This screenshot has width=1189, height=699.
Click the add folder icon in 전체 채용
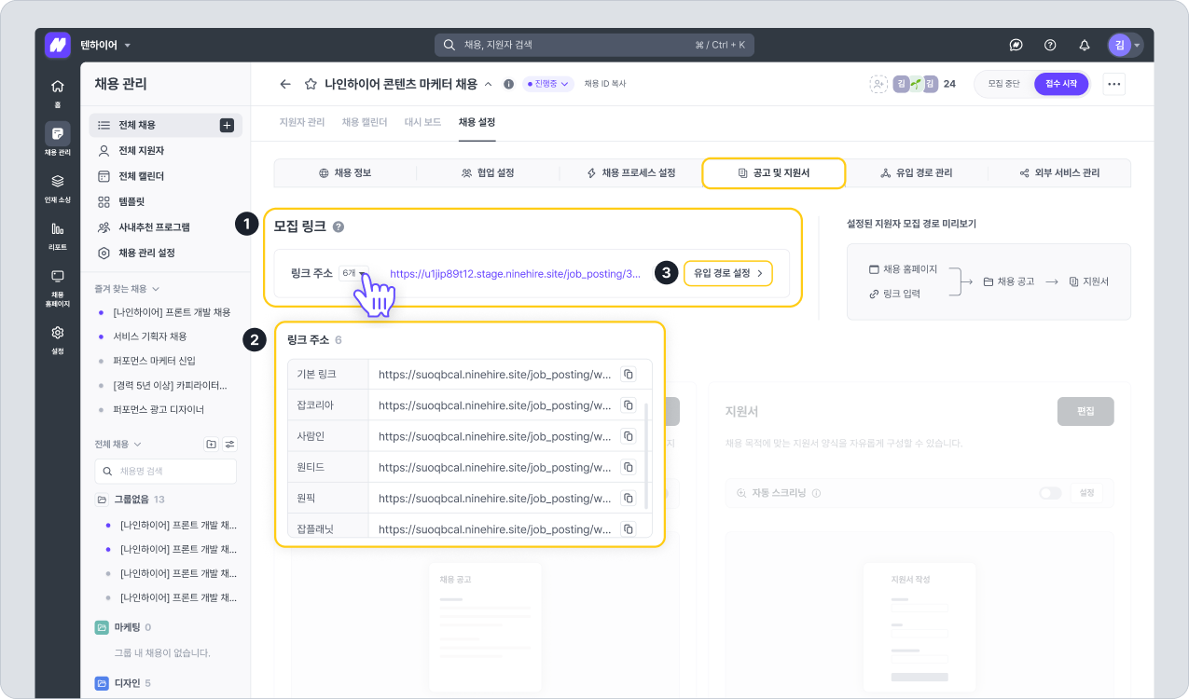211,445
